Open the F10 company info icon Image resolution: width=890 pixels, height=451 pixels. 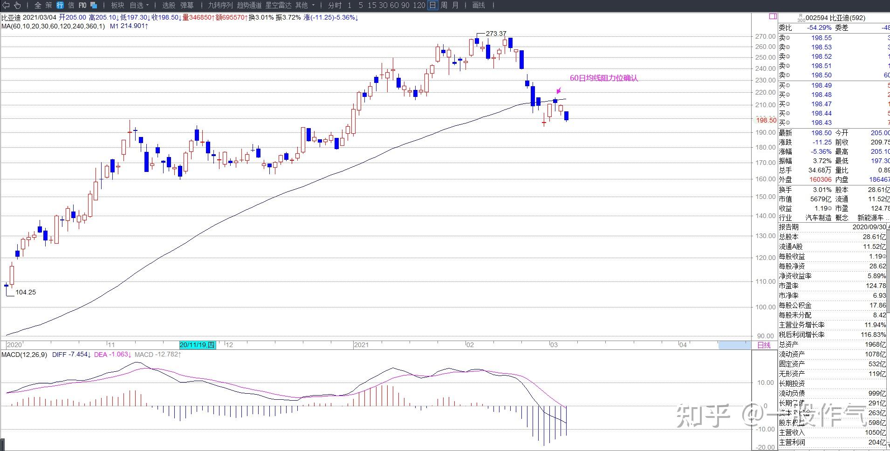coord(82,5)
